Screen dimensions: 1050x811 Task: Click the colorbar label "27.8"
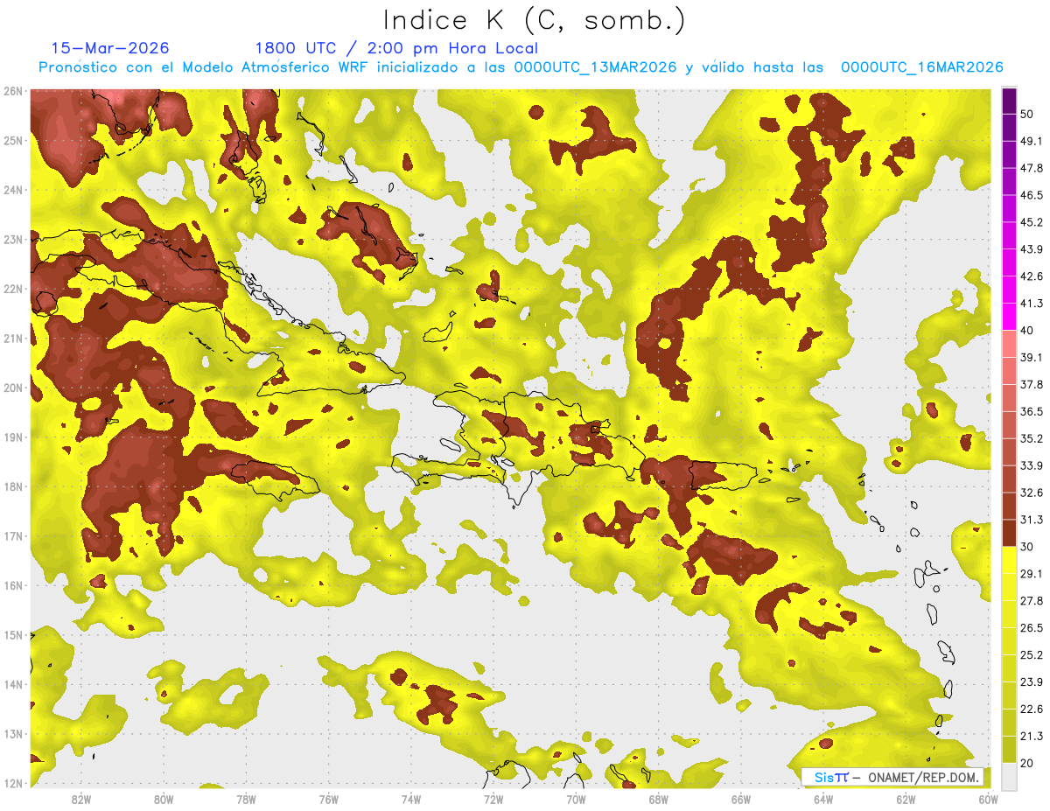point(1032,601)
